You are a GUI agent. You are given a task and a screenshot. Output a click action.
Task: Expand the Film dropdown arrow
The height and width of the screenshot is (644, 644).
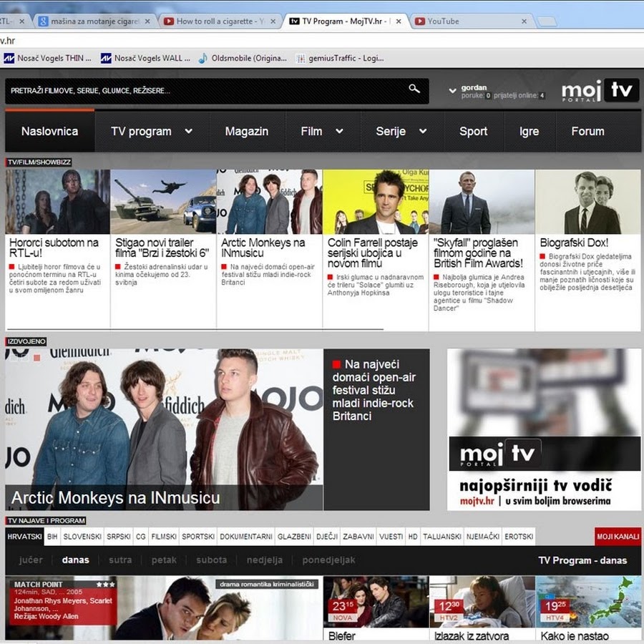coord(339,131)
